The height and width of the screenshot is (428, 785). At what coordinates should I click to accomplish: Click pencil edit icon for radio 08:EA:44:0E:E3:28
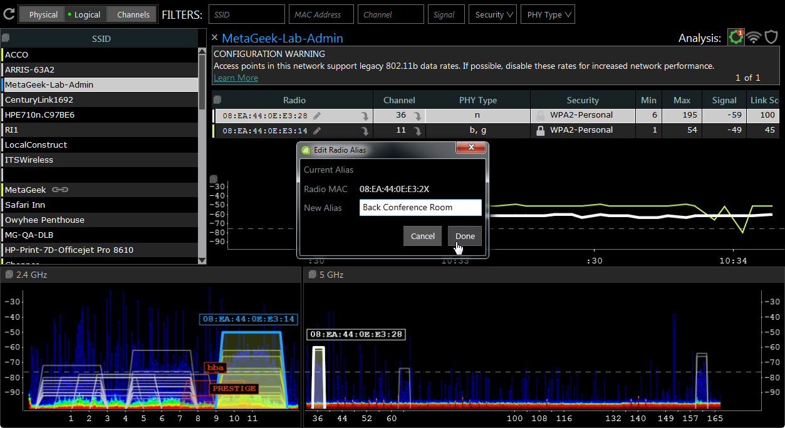pyautogui.click(x=318, y=116)
